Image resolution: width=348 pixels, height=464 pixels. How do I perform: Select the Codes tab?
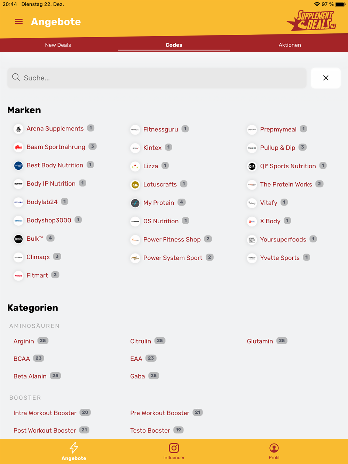click(x=174, y=45)
